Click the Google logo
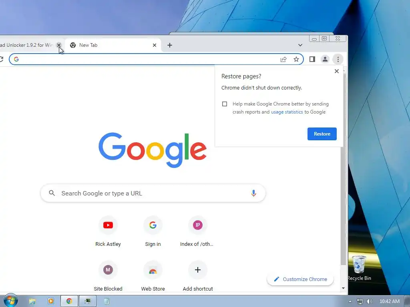The image size is (410, 307). [x=153, y=150]
